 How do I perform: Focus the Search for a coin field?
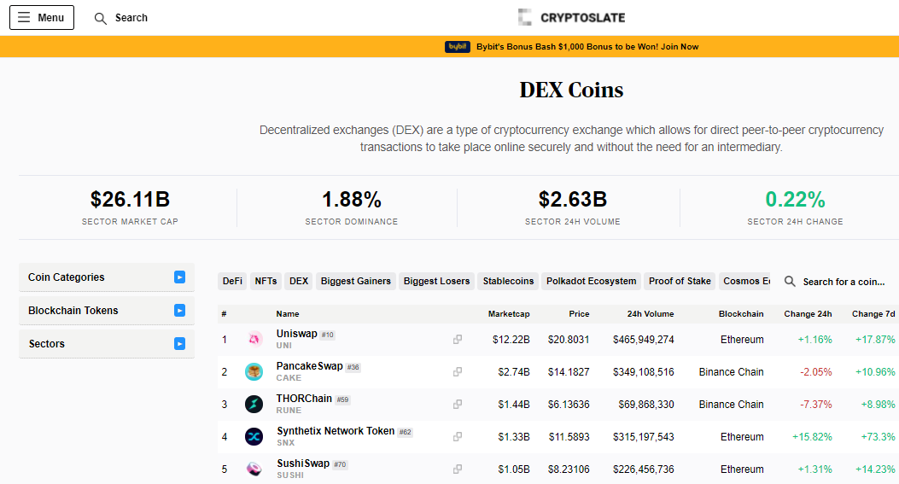pyautogui.click(x=844, y=282)
